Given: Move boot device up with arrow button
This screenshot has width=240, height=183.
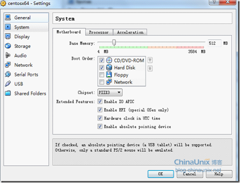Looking at the screenshot, I should (x=150, y=60).
